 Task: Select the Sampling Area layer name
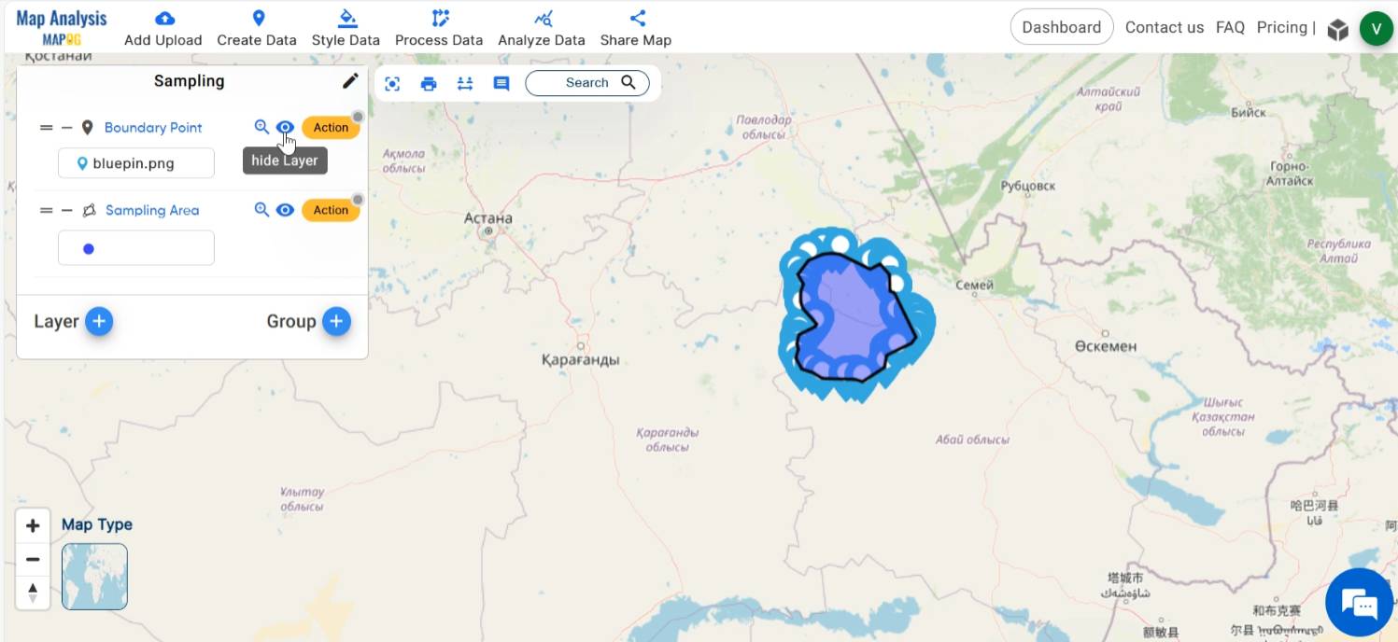152,211
